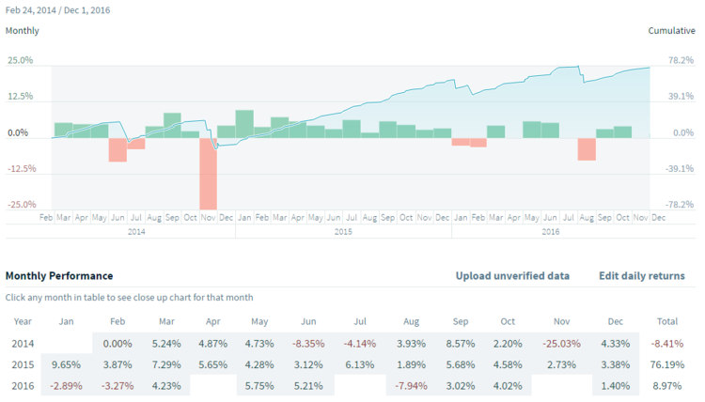Click the 2014 year label under chart

coord(136,232)
